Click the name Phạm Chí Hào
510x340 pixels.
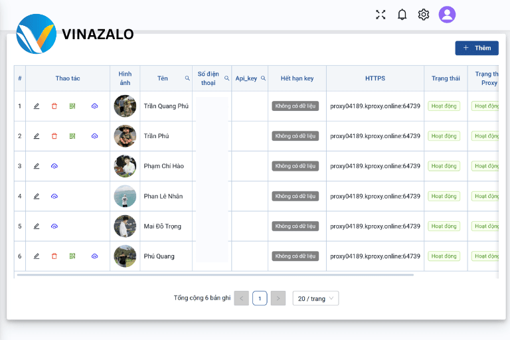(x=163, y=166)
